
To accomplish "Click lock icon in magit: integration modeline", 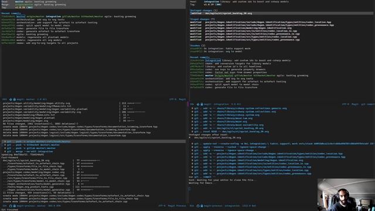I will pyautogui.click(x=202, y=104).
